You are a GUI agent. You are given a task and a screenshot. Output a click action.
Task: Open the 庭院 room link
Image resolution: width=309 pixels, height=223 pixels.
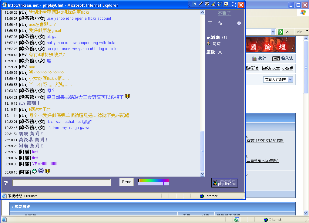coord(211,52)
